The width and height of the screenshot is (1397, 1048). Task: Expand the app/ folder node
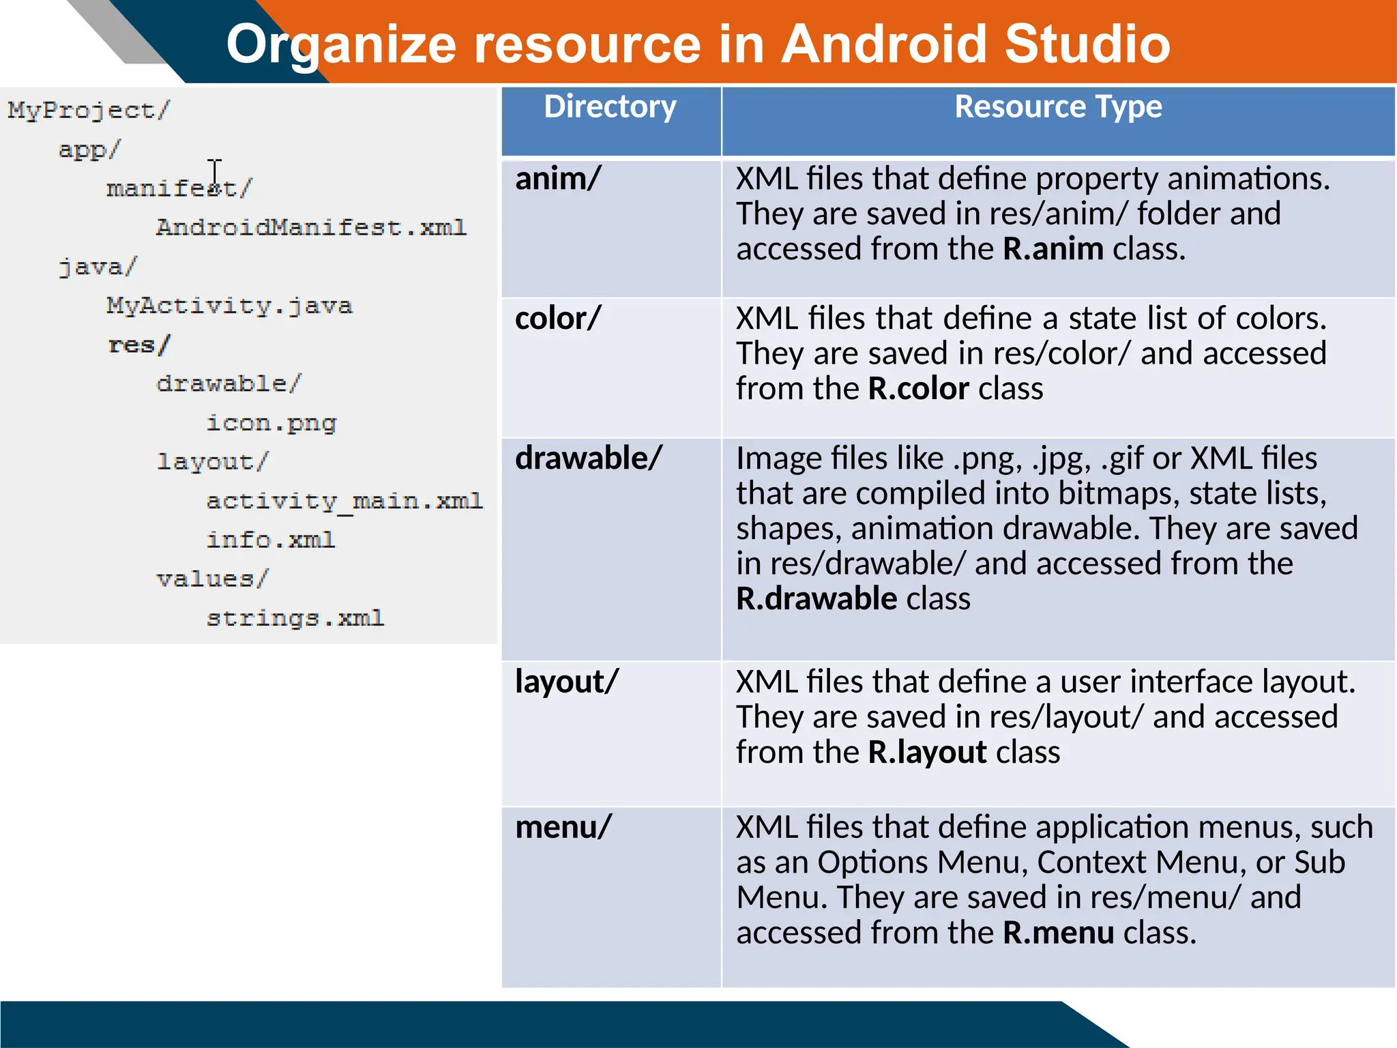(89, 149)
